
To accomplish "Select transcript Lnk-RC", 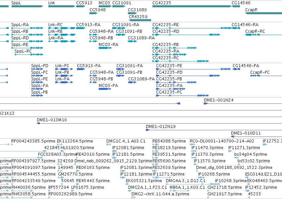I will tap(62, 28).
